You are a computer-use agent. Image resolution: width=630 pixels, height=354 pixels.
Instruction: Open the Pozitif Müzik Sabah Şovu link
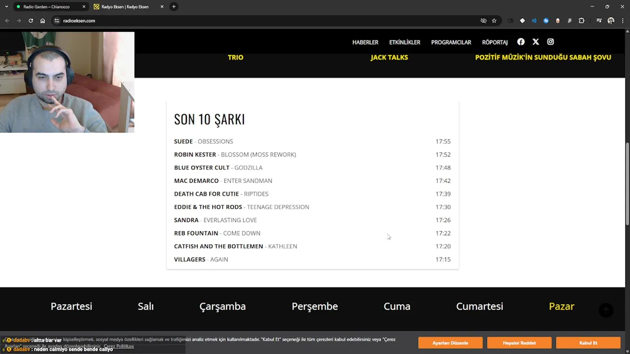click(x=543, y=57)
